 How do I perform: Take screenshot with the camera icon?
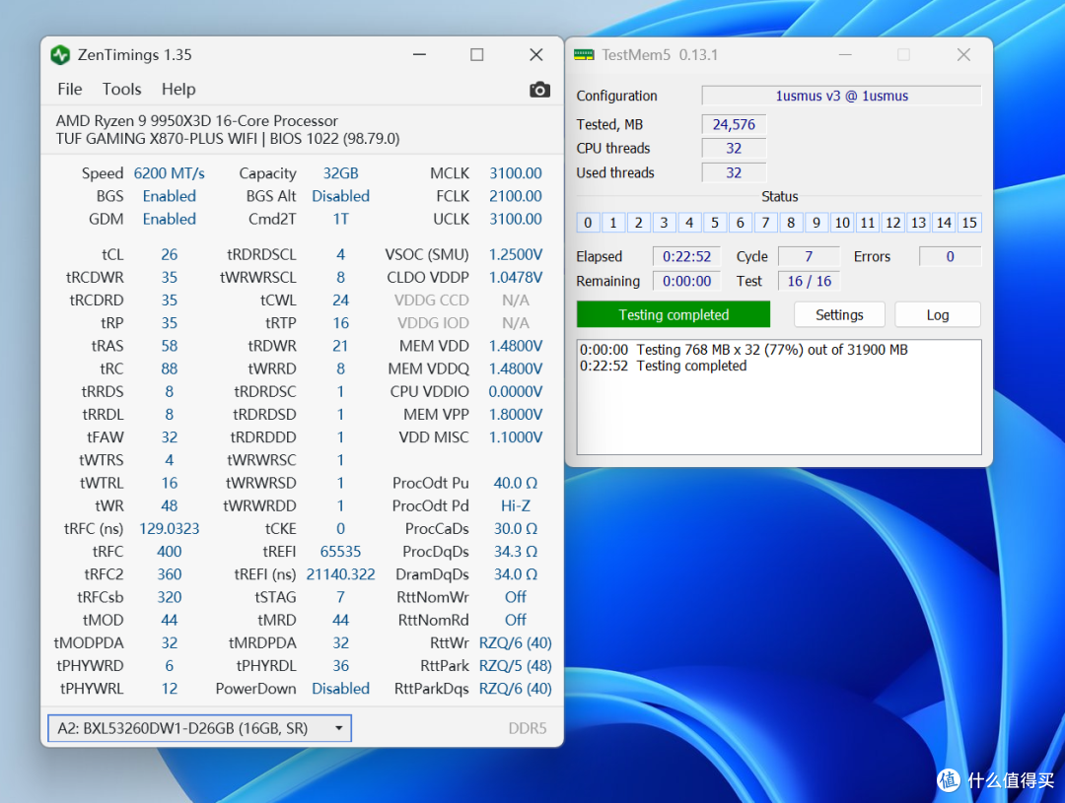539,90
